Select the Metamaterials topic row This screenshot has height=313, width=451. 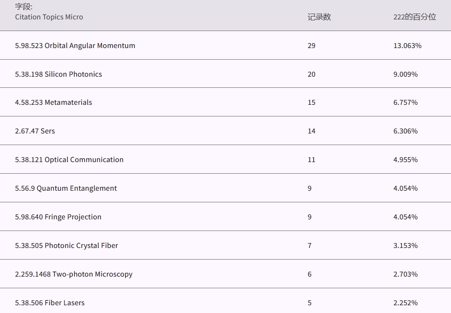tap(53, 102)
